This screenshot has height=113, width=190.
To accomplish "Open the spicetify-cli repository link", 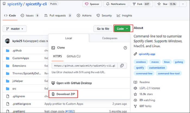I will coord(36,4).
